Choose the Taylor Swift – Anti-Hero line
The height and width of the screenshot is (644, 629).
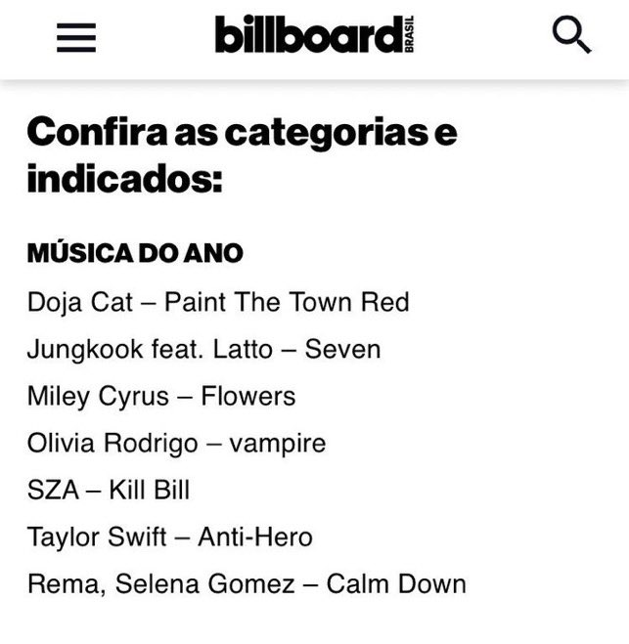[x=170, y=537]
